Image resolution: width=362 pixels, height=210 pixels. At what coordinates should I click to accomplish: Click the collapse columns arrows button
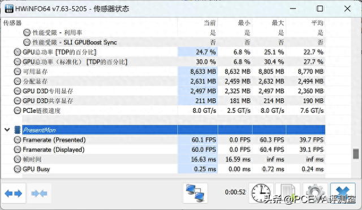[x=39, y=193]
